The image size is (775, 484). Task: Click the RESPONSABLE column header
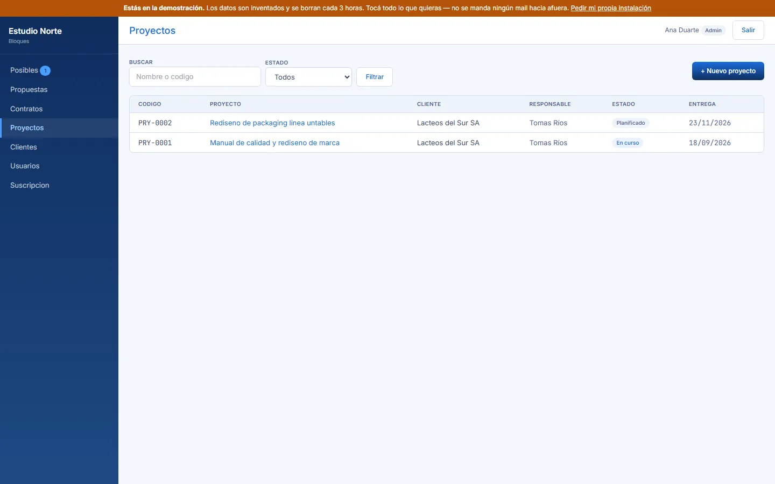coord(550,104)
